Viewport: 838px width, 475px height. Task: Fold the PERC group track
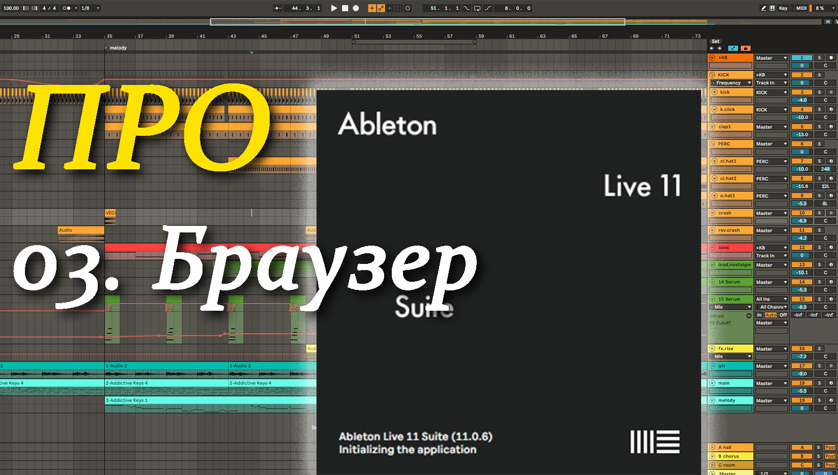(713, 144)
